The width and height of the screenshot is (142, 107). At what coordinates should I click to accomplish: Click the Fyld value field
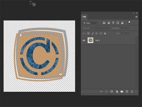point(124,33)
